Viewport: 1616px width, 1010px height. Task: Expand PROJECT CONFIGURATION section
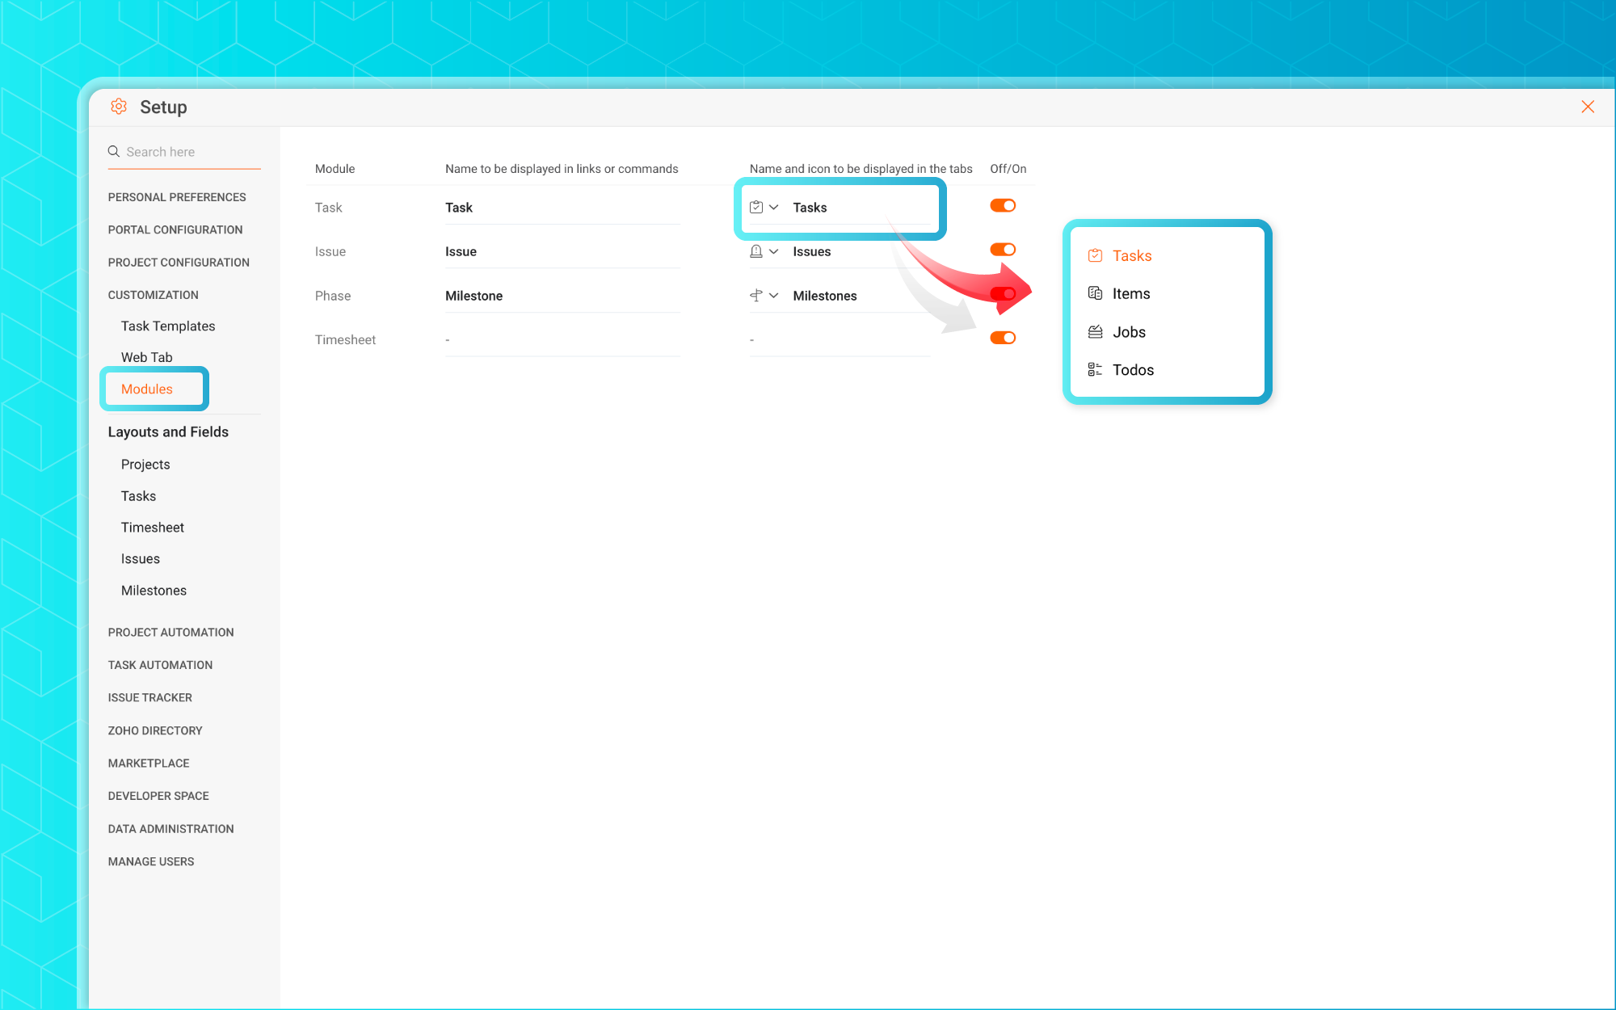[x=179, y=263]
